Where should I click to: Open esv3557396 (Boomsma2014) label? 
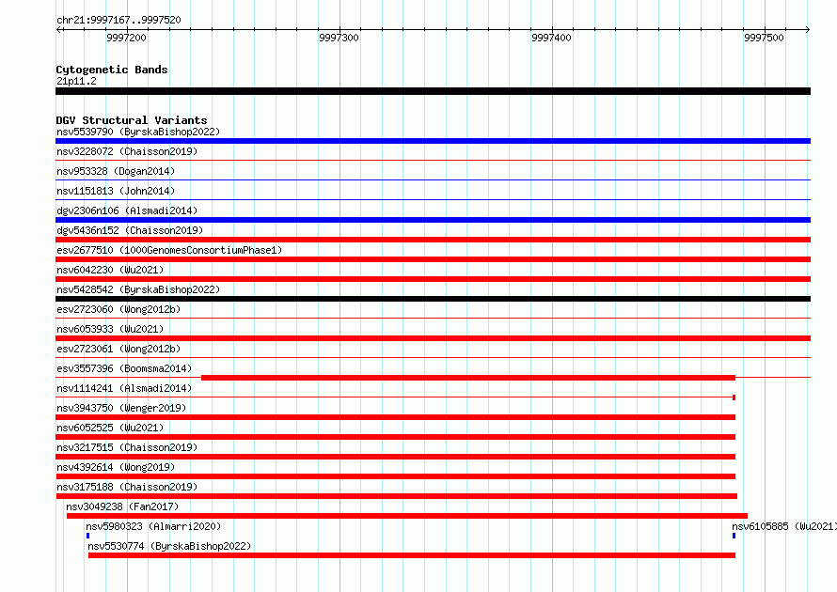pyautogui.click(x=124, y=368)
